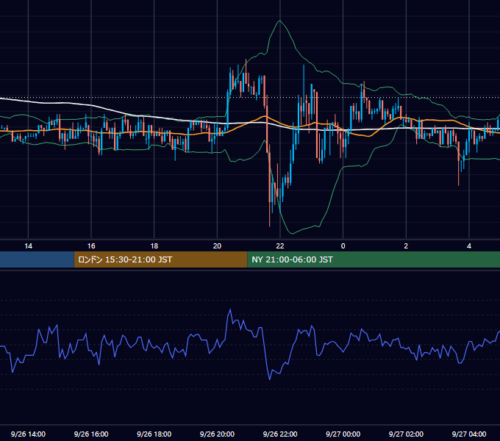Click the 16 hour label on upper chart axis
The image size is (500, 441).
[x=91, y=246]
